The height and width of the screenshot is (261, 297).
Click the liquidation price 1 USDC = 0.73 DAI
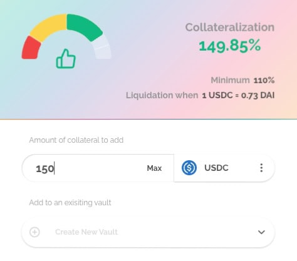click(238, 96)
